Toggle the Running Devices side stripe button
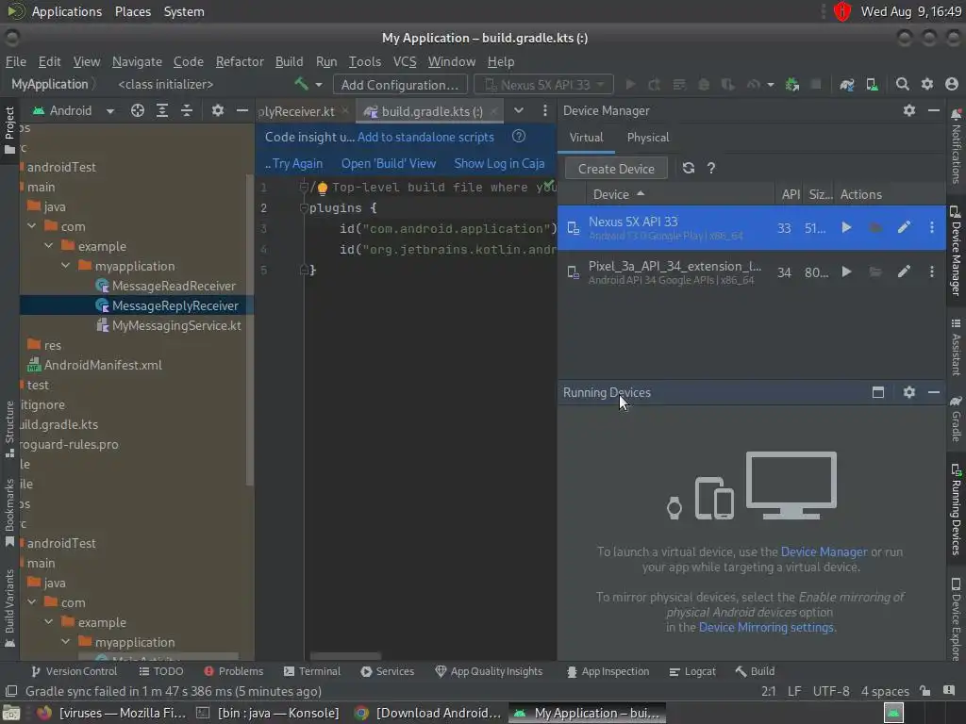 pos(957,510)
